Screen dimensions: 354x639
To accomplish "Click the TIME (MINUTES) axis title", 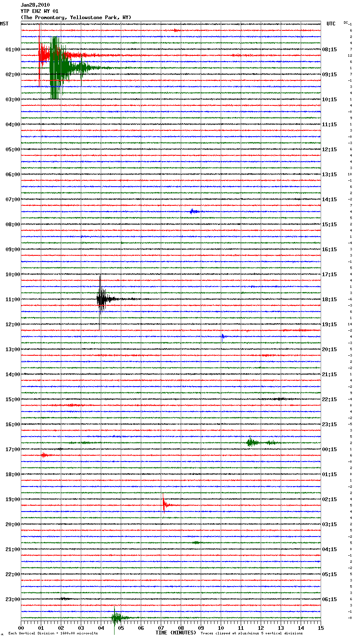I will click(176, 633).
